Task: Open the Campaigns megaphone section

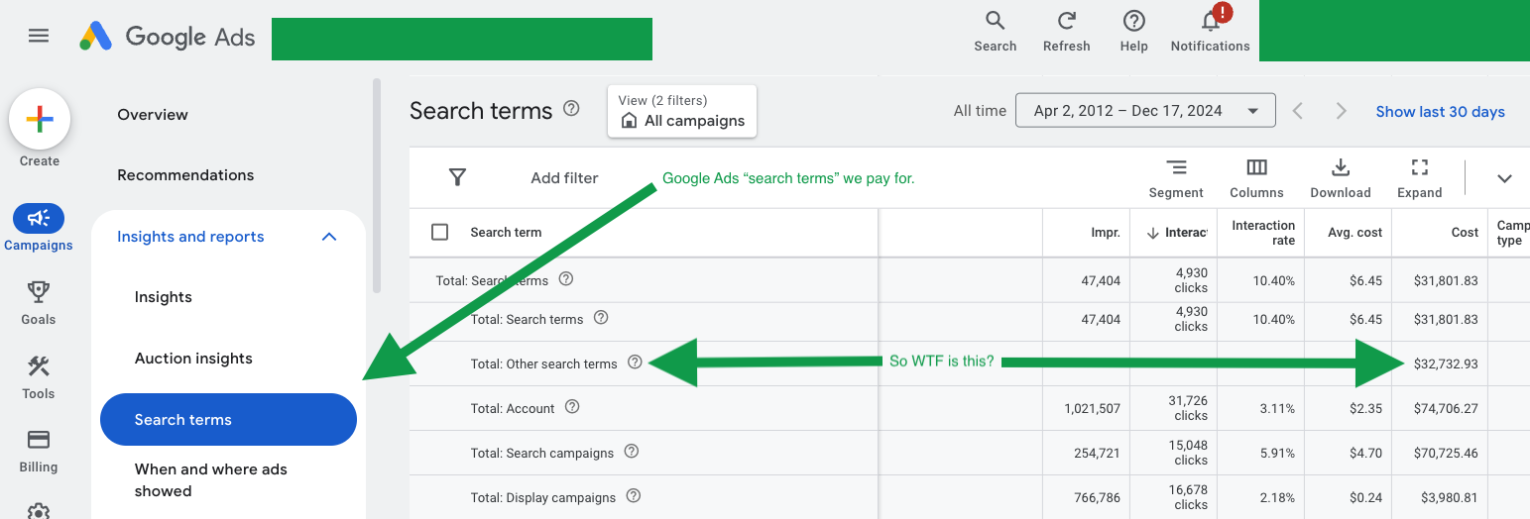Action: click(x=39, y=228)
